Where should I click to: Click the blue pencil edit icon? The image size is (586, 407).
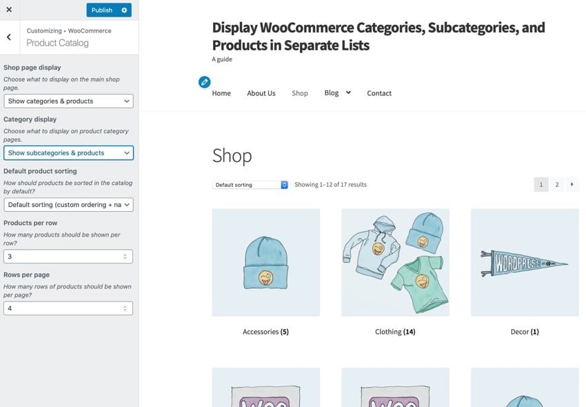coord(204,81)
